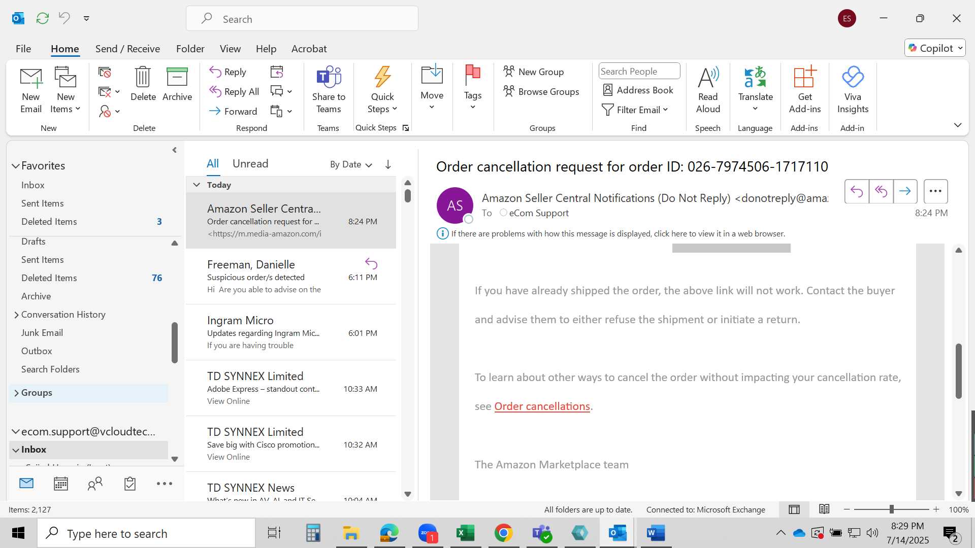The width and height of the screenshot is (975, 548).
Task: Open the View tab
Action: tap(230, 49)
